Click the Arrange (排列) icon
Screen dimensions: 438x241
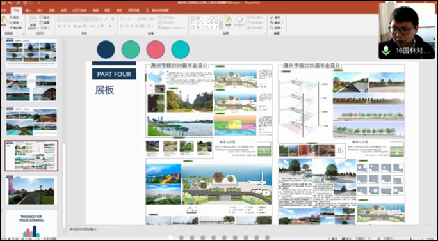click(x=228, y=20)
